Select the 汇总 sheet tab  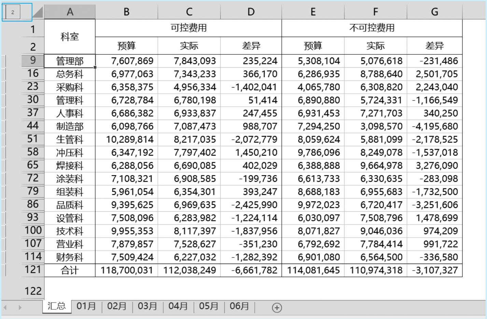[57, 306]
